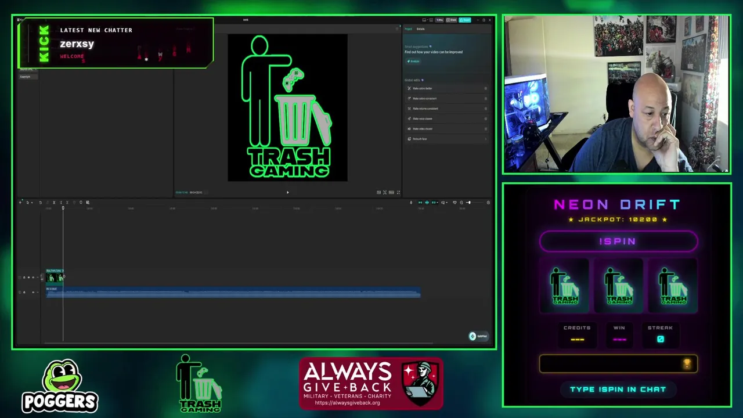Toggle Make voice clearer switch

pyautogui.click(x=485, y=118)
